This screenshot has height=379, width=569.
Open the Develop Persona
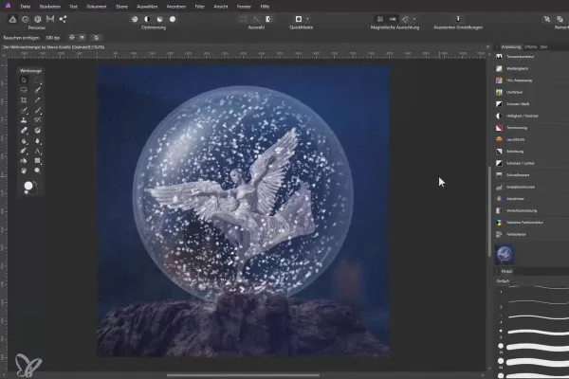point(38,19)
